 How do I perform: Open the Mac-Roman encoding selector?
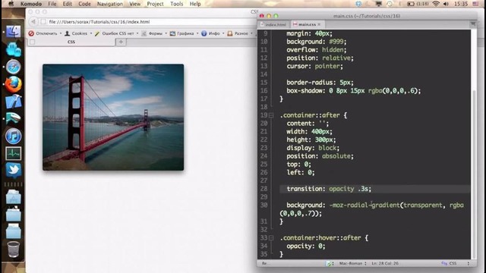pyautogui.click(x=352, y=263)
